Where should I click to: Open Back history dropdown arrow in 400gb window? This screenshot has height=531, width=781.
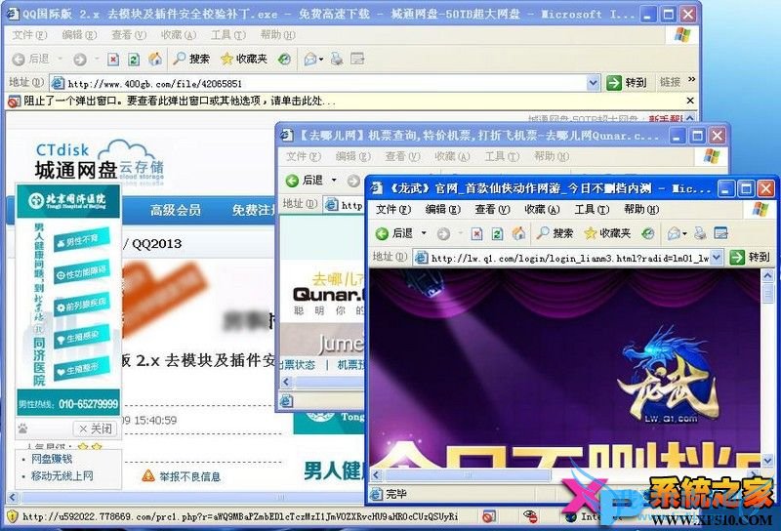click(x=60, y=60)
